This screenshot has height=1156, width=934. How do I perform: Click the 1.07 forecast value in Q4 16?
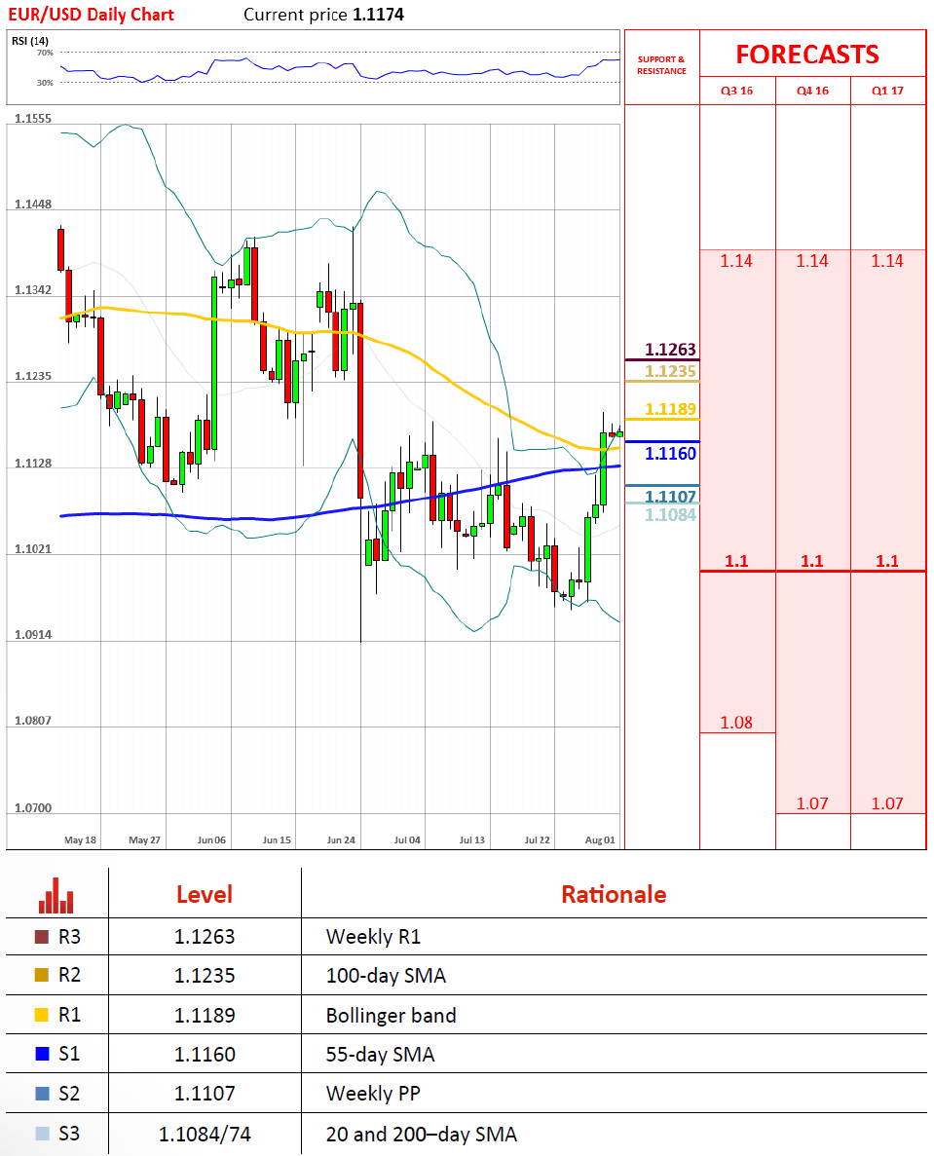[x=811, y=803]
